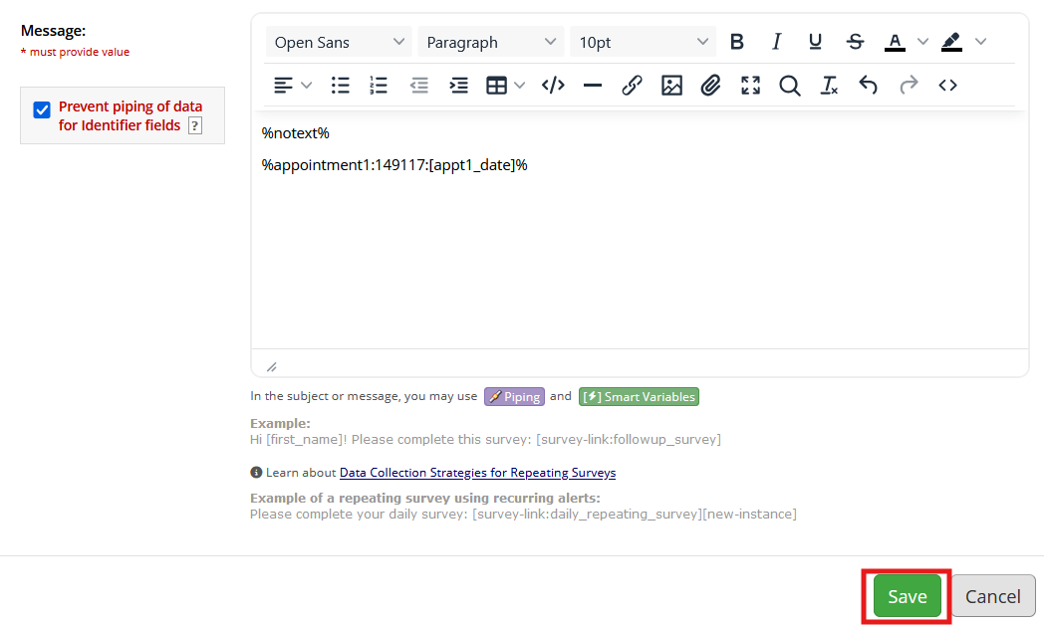Open highlight color picker arrow
Screen dimensions: 1044x625
[981, 42]
